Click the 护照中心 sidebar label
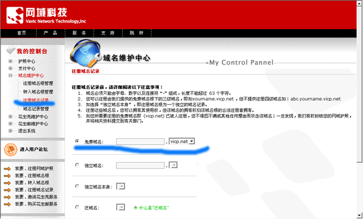363x219 pixels. point(27,61)
